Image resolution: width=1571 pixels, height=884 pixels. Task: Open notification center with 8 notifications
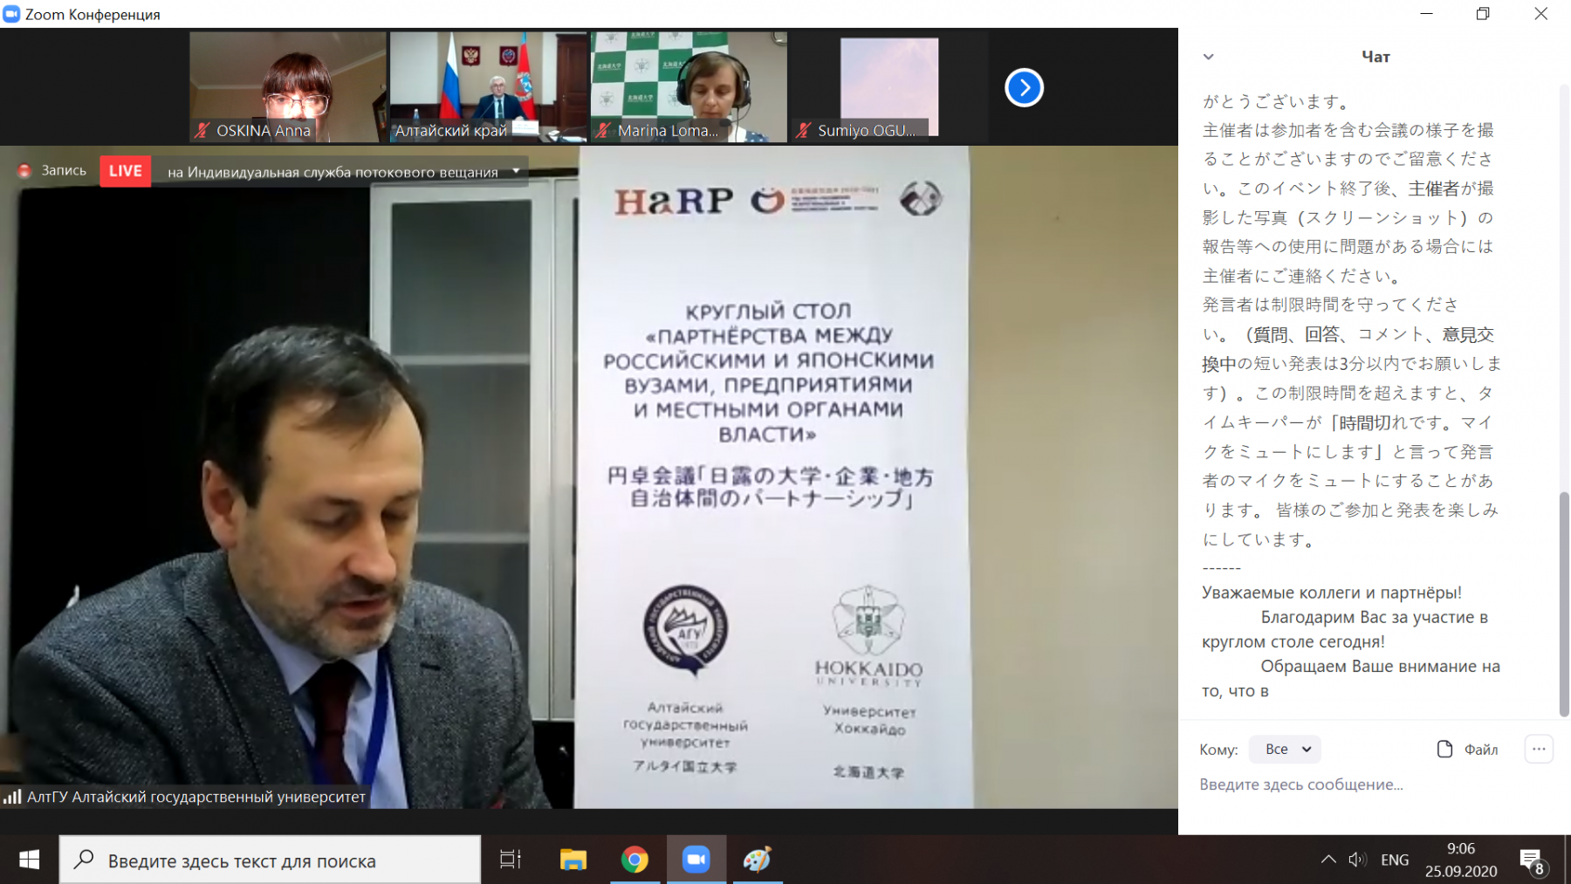coord(1533,861)
